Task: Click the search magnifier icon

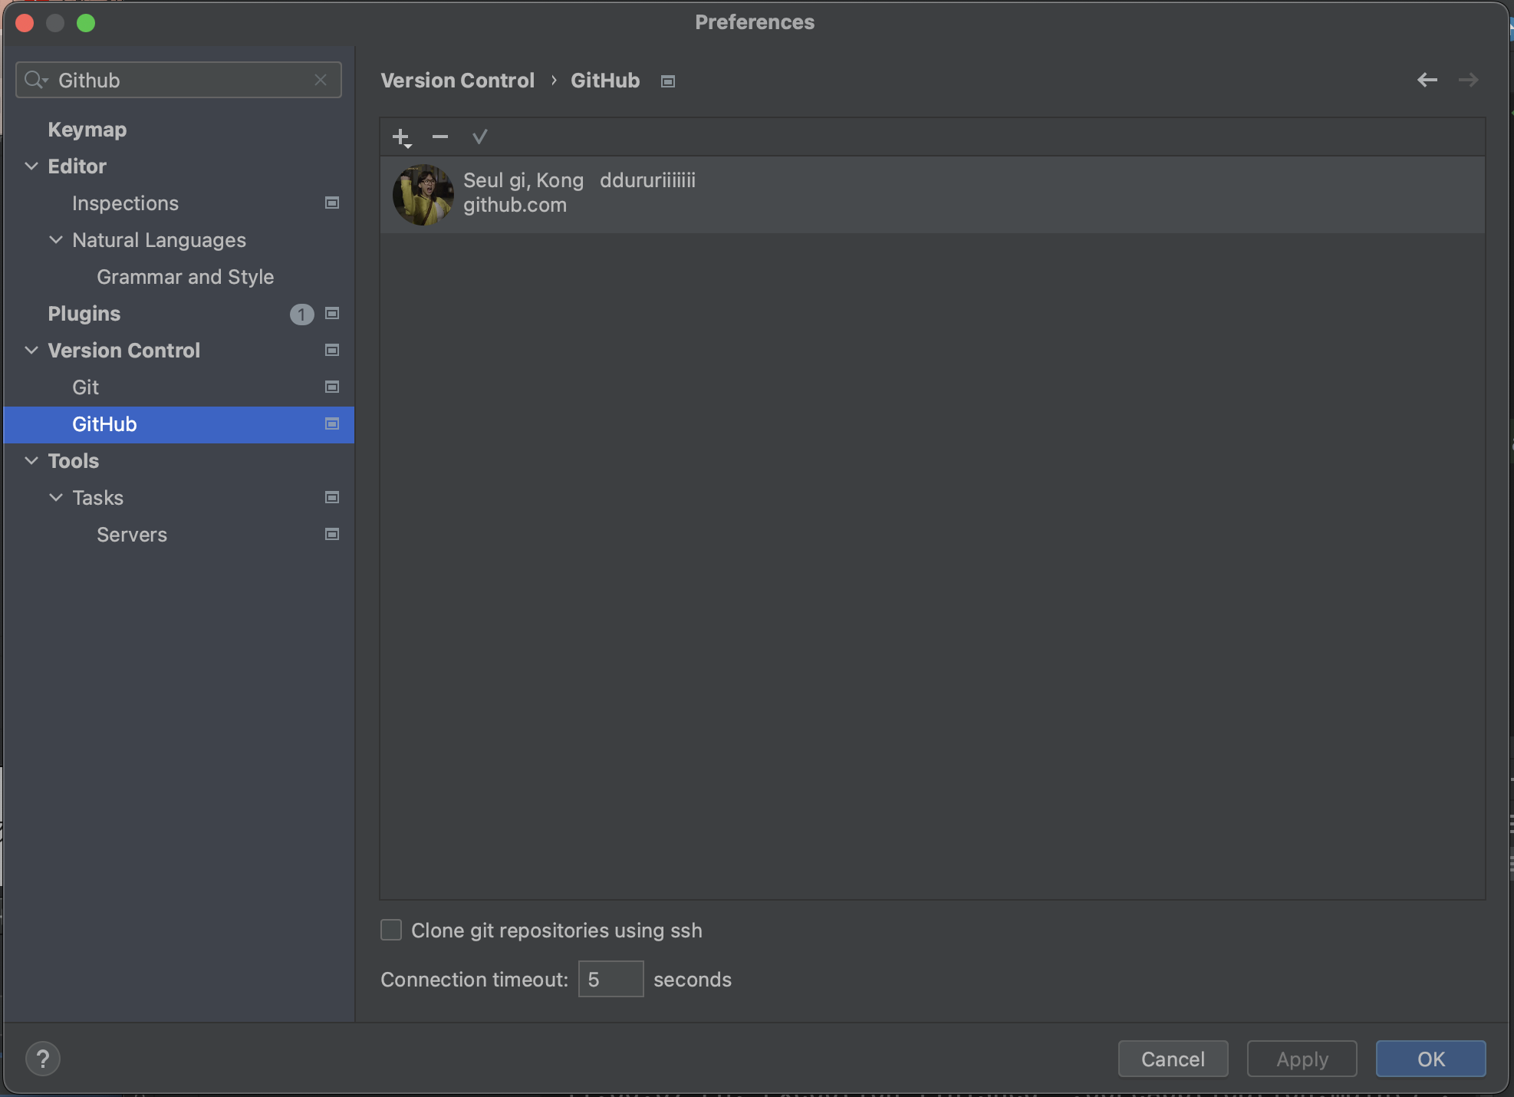Action: click(35, 80)
